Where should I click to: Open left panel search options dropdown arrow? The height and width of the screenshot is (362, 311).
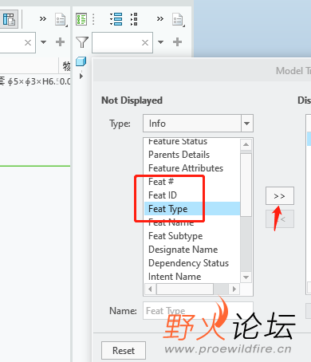click(43, 42)
